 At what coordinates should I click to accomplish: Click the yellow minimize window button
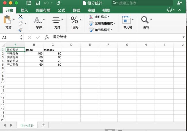(10, 3)
